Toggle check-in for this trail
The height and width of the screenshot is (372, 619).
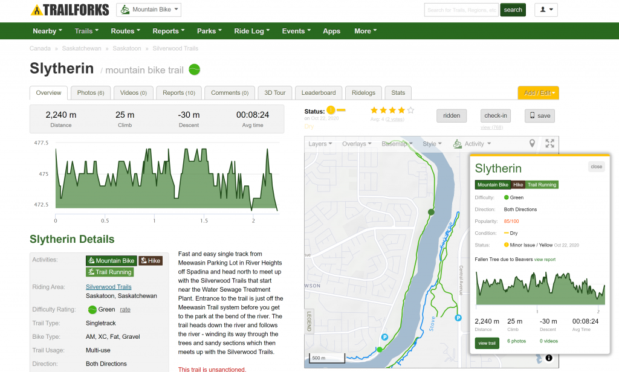click(x=496, y=115)
